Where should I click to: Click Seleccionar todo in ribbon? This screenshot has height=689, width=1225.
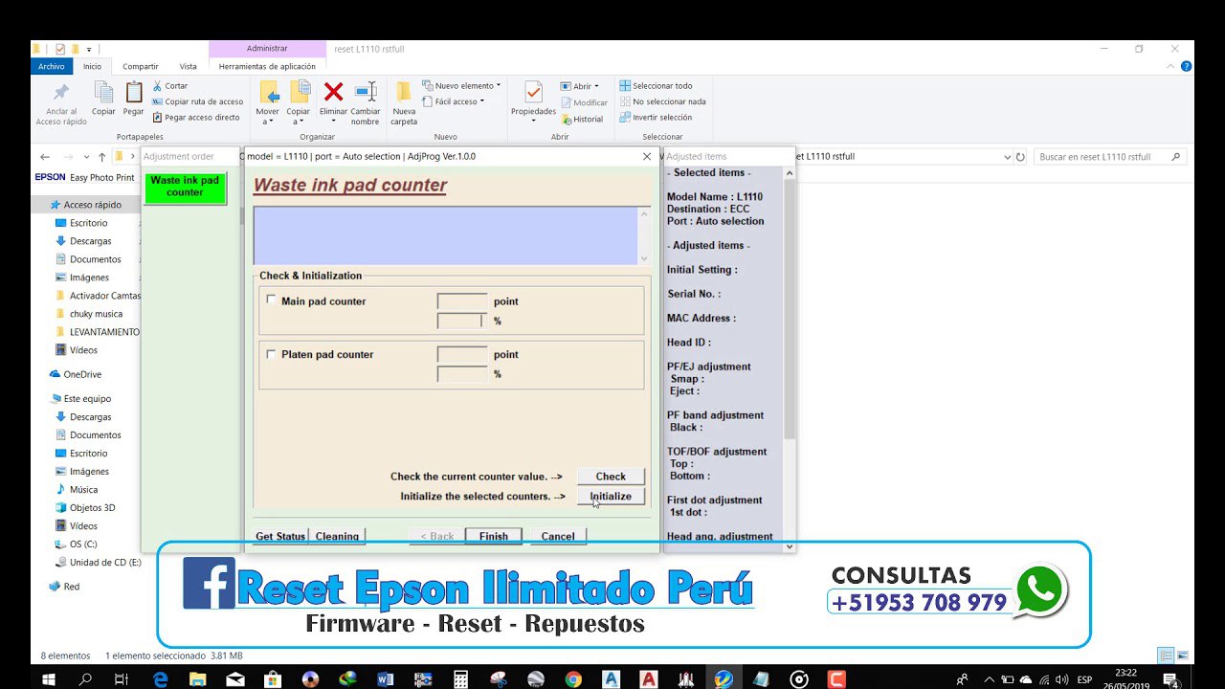[656, 86]
